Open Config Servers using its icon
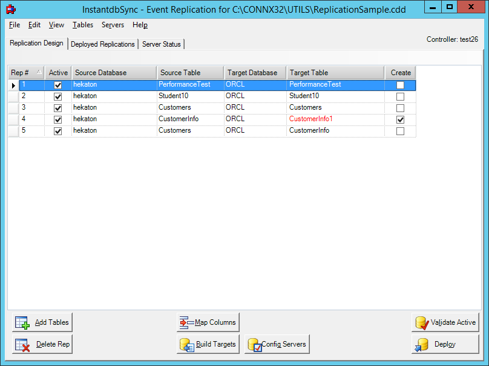This screenshot has height=366, width=489. tap(254, 344)
